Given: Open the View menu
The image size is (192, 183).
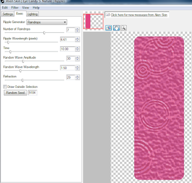Looking at the screenshot, I should click(x=25, y=8).
